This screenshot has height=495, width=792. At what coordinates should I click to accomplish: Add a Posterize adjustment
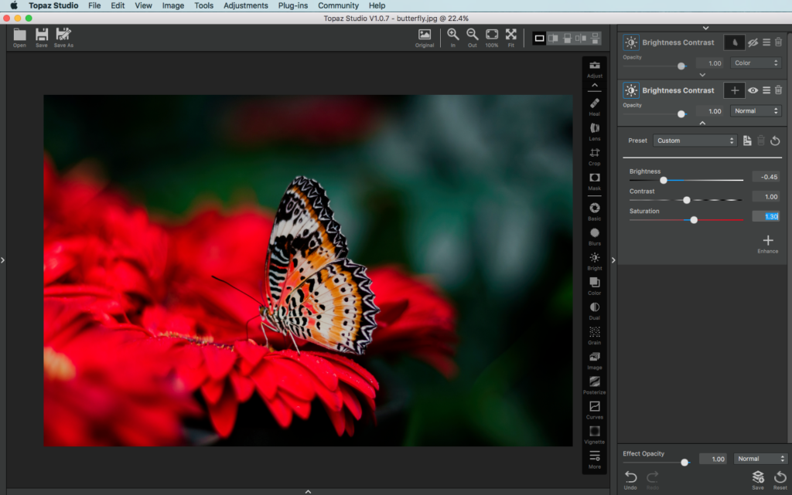[595, 385]
